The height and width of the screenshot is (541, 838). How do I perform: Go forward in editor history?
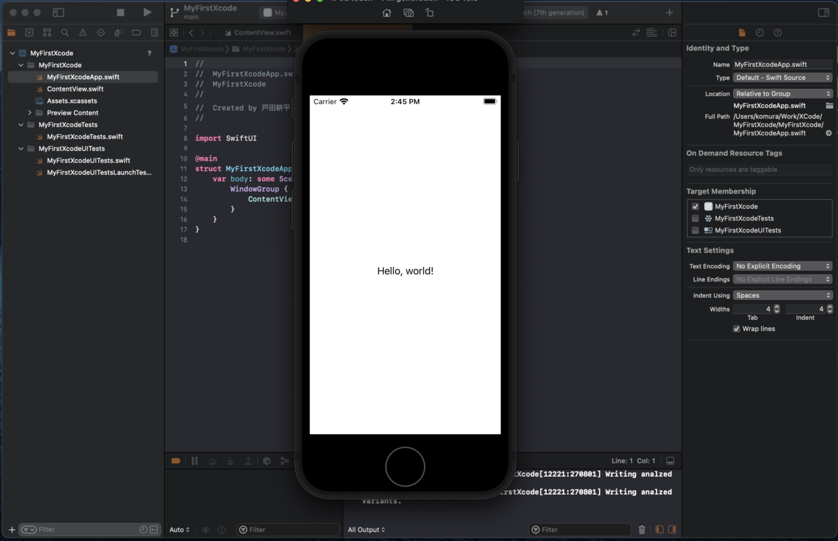[x=203, y=32]
